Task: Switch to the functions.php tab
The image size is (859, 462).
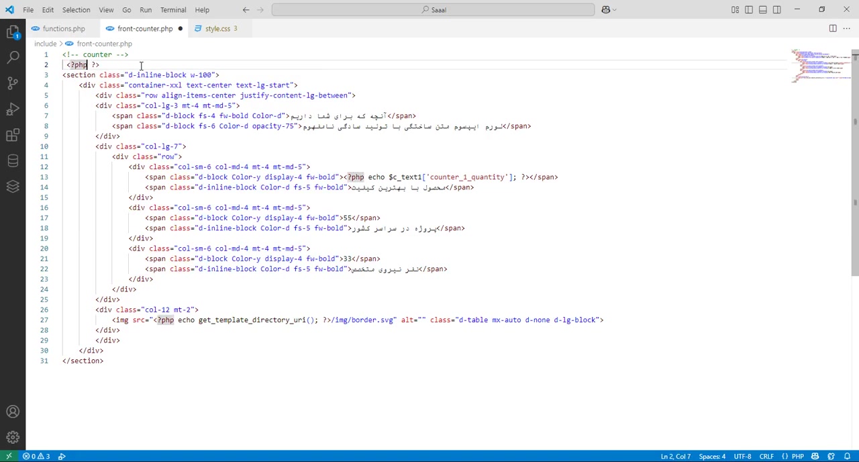Action: (x=63, y=28)
